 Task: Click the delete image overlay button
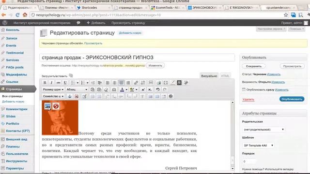(56, 106)
